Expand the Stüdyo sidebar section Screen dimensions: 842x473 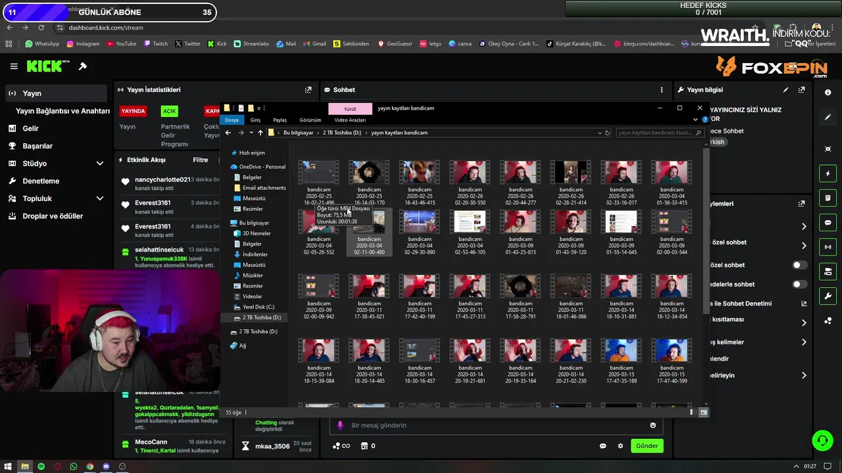(100, 164)
